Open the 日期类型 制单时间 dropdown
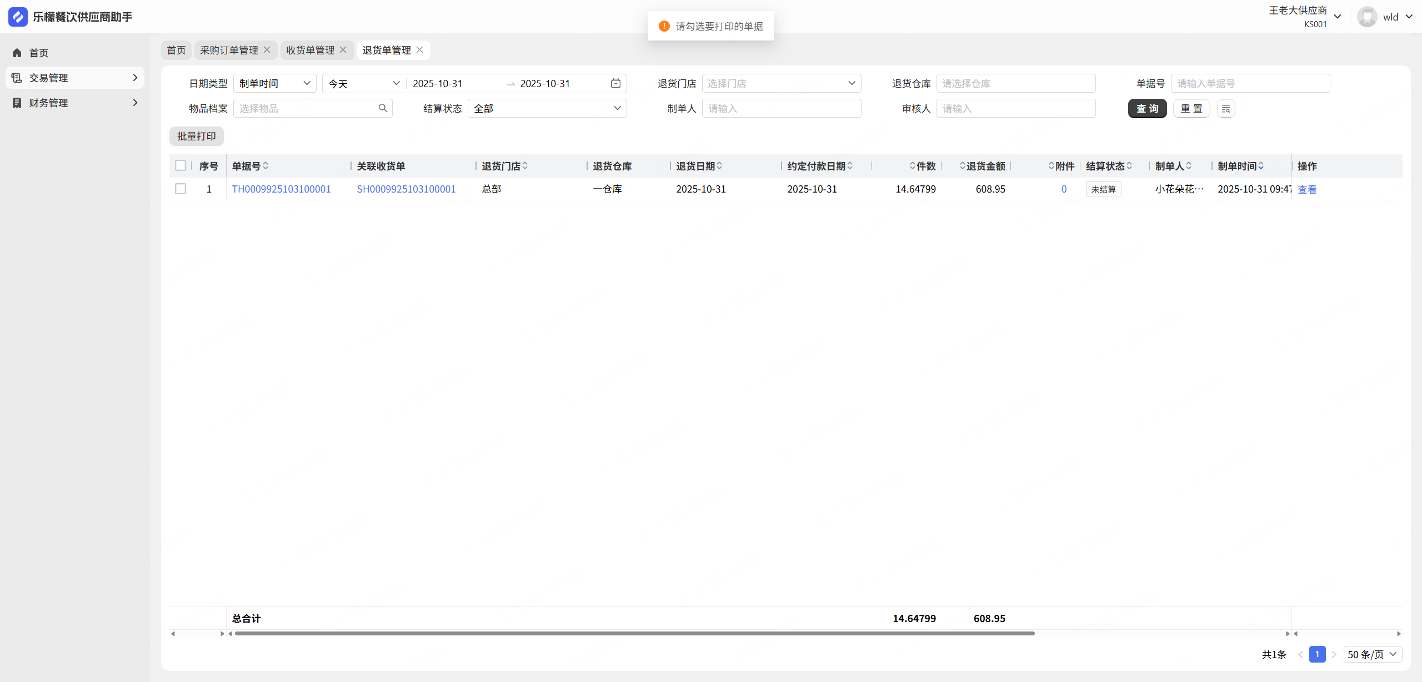The image size is (1422, 682). point(274,83)
